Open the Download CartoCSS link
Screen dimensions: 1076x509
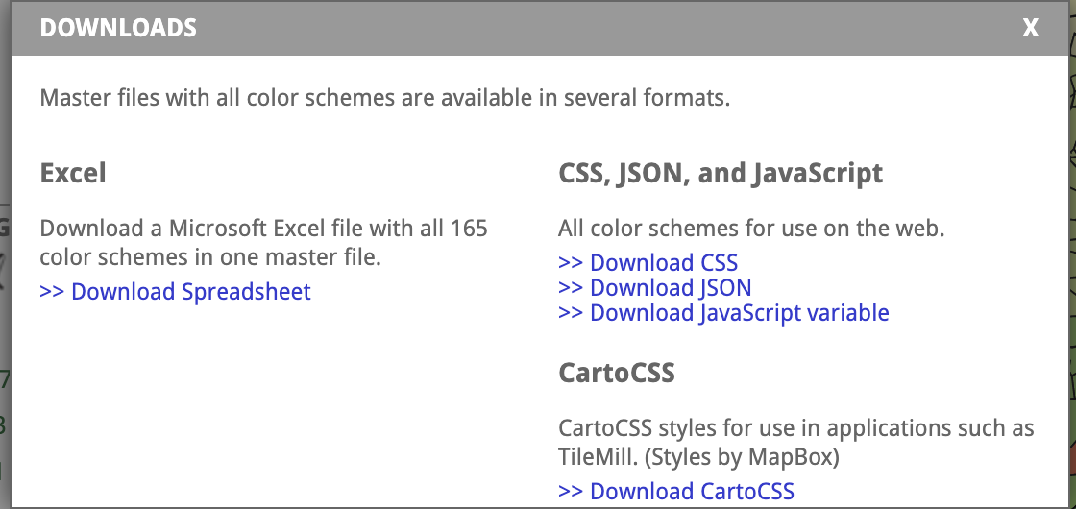pos(676,491)
